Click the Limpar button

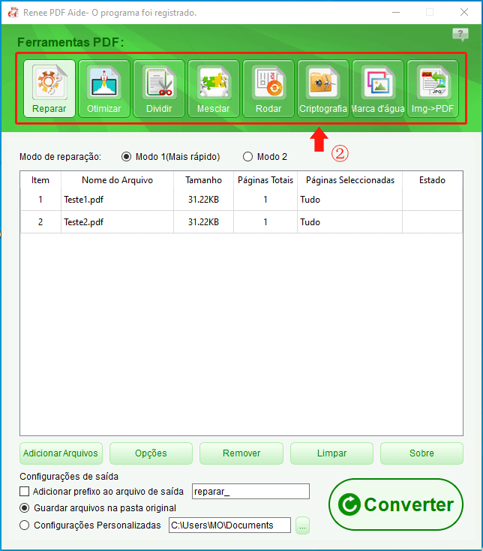[331, 453]
